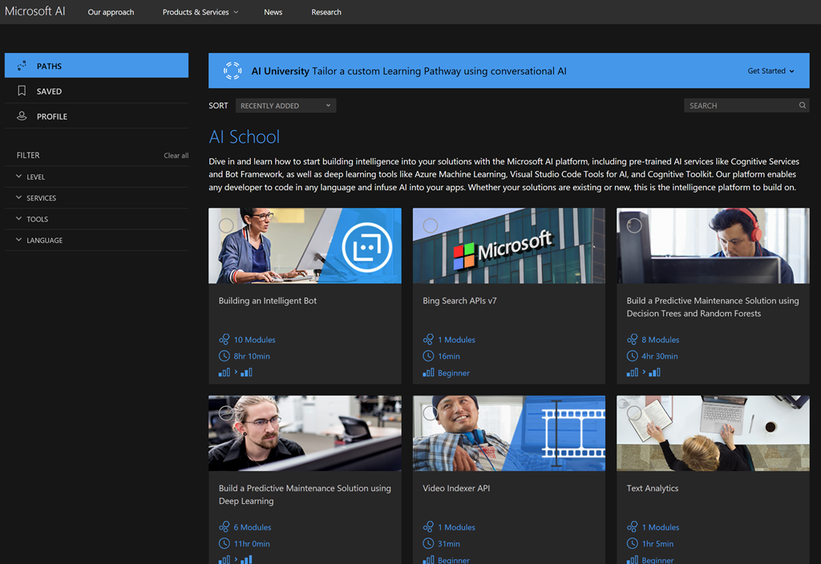Toggle select circle on Bing Search APIs card

pyautogui.click(x=431, y=225)
